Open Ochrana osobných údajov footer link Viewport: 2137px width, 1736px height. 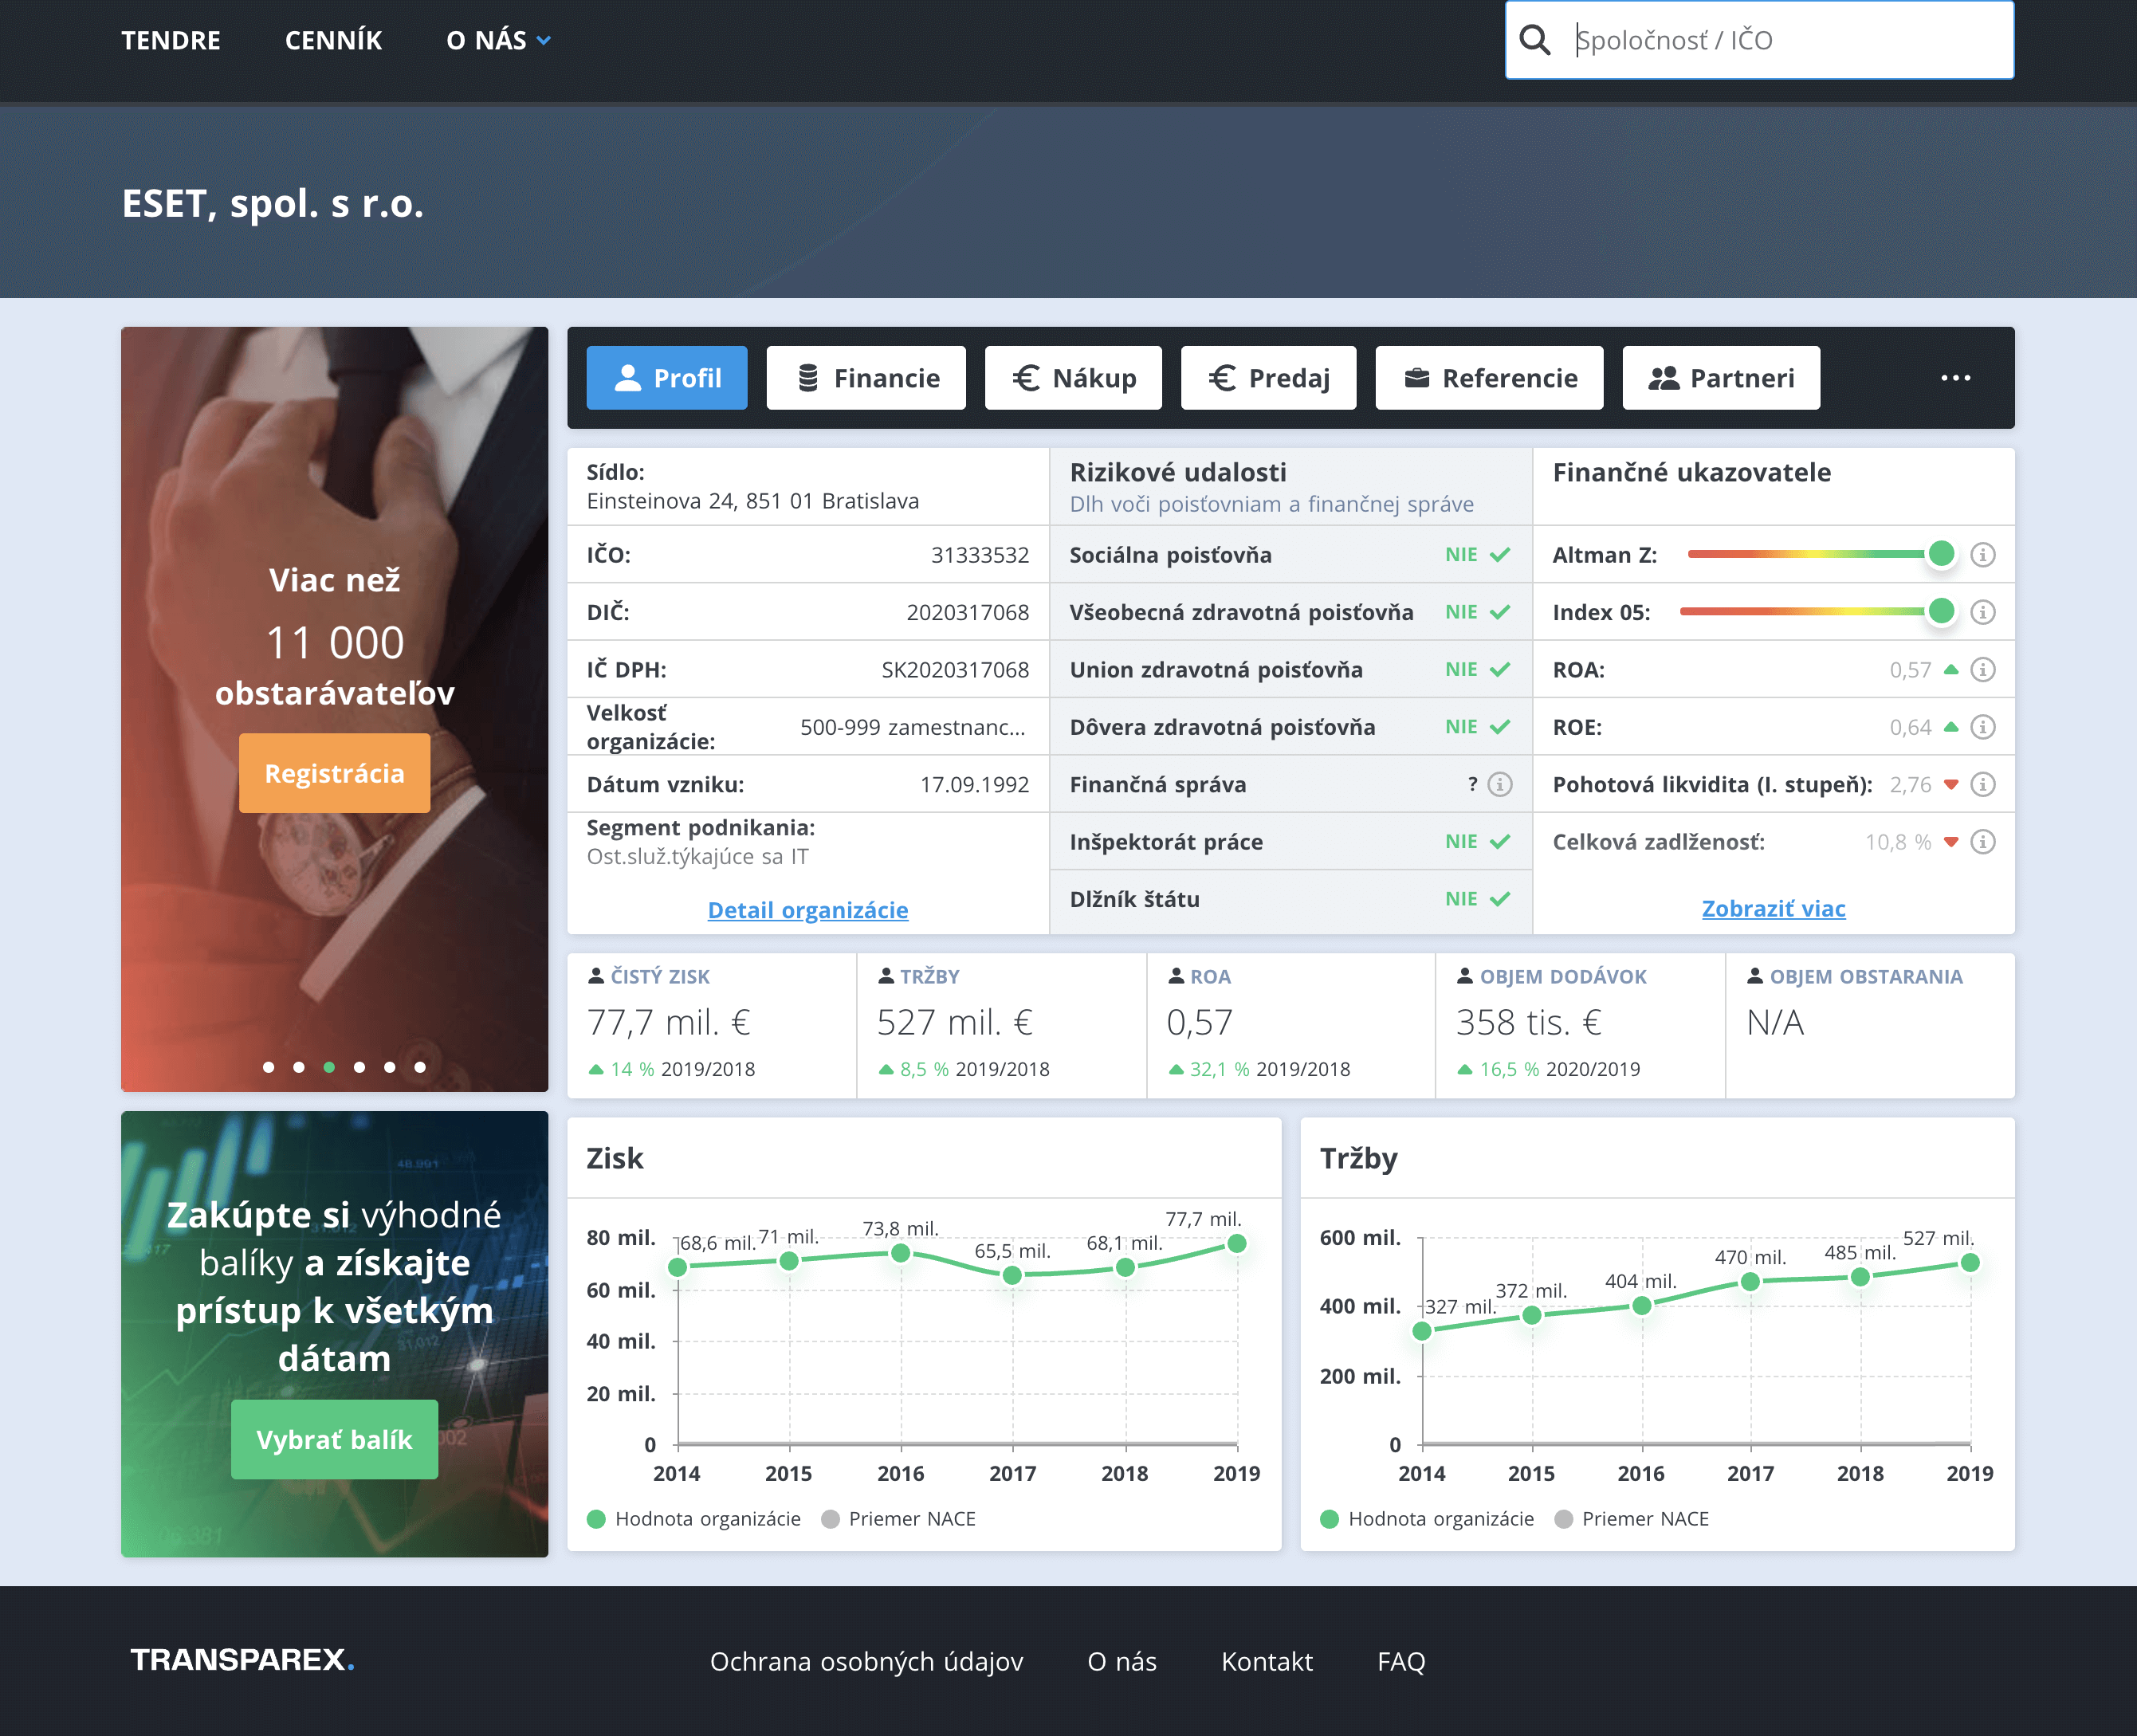[866, 1661]
